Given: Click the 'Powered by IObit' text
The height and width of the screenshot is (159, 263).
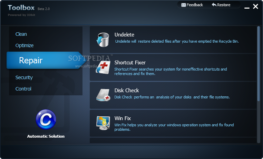Looking at the screenshot, I should pos(21,15).
